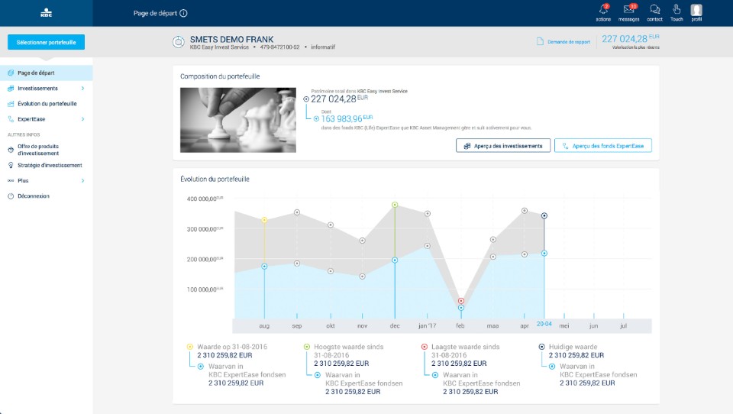Select the green dec peak data point

[x=395, y=205]
